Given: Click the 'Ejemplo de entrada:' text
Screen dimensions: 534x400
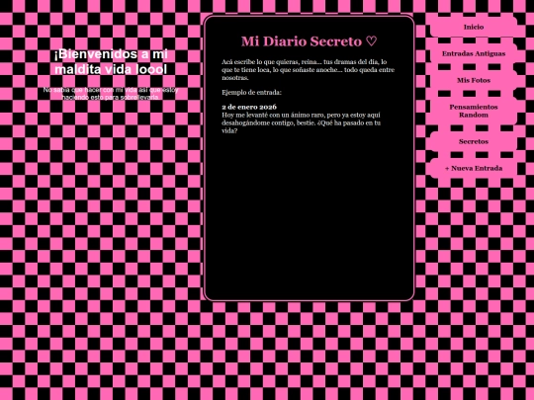Looking at the screenshot, I should click(252, 93).
